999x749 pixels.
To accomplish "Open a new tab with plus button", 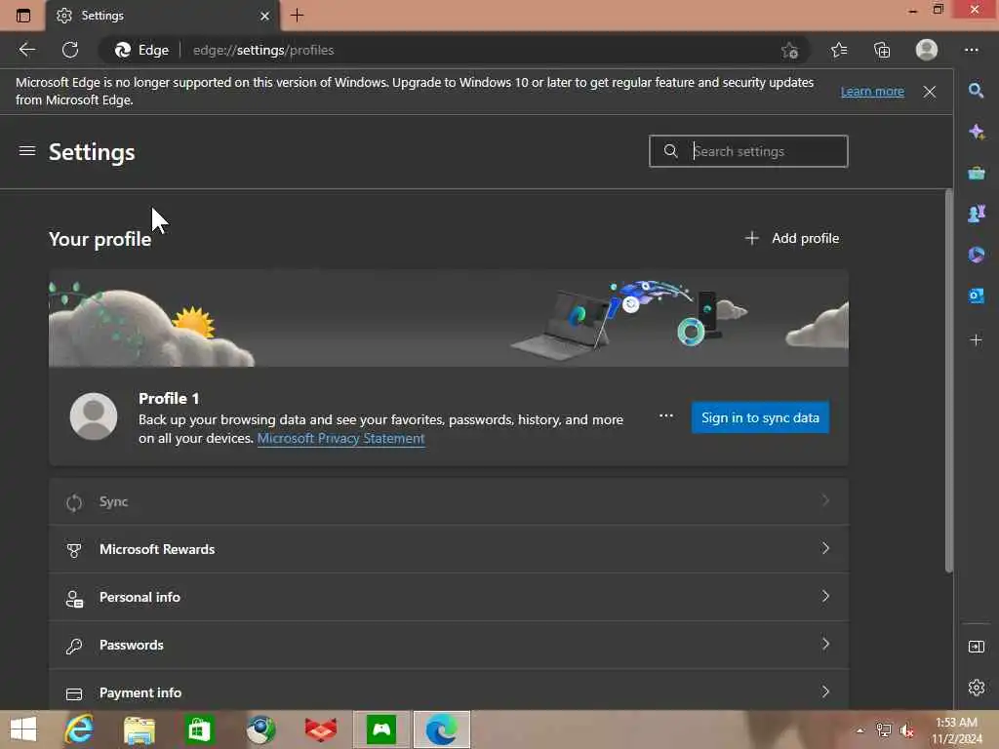I will click(297, 16).
